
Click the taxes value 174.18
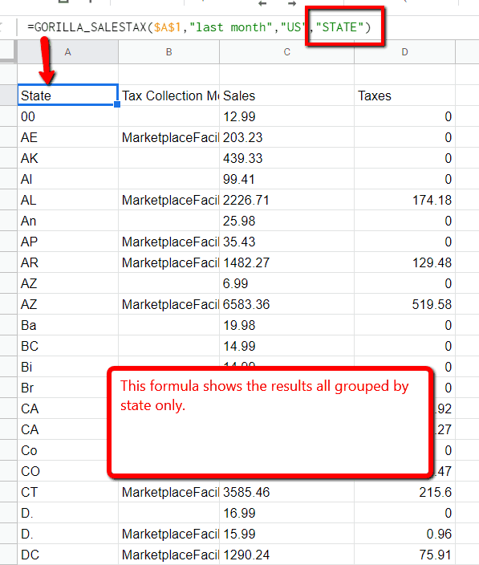[405, 200]
